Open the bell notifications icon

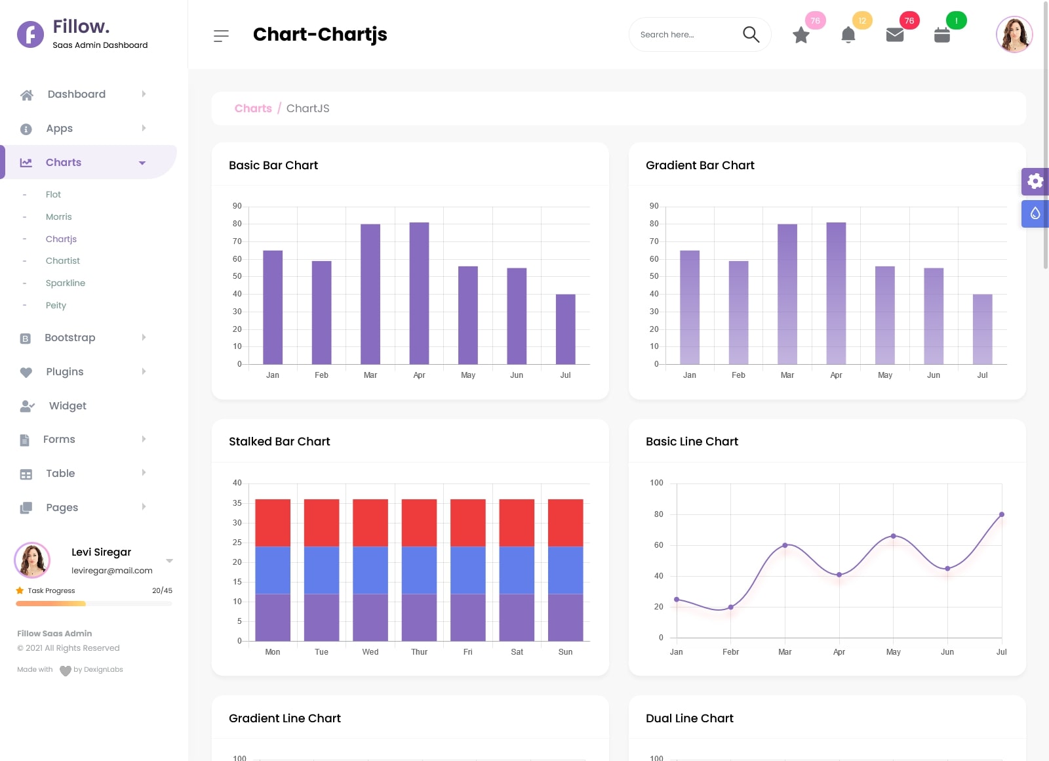tap(848, 35)
